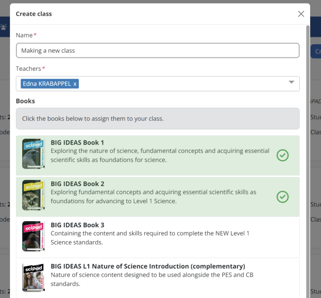
Task: Uncheck the BIG IDEAS Book 1 checkmark
Action: click(283, 155)
